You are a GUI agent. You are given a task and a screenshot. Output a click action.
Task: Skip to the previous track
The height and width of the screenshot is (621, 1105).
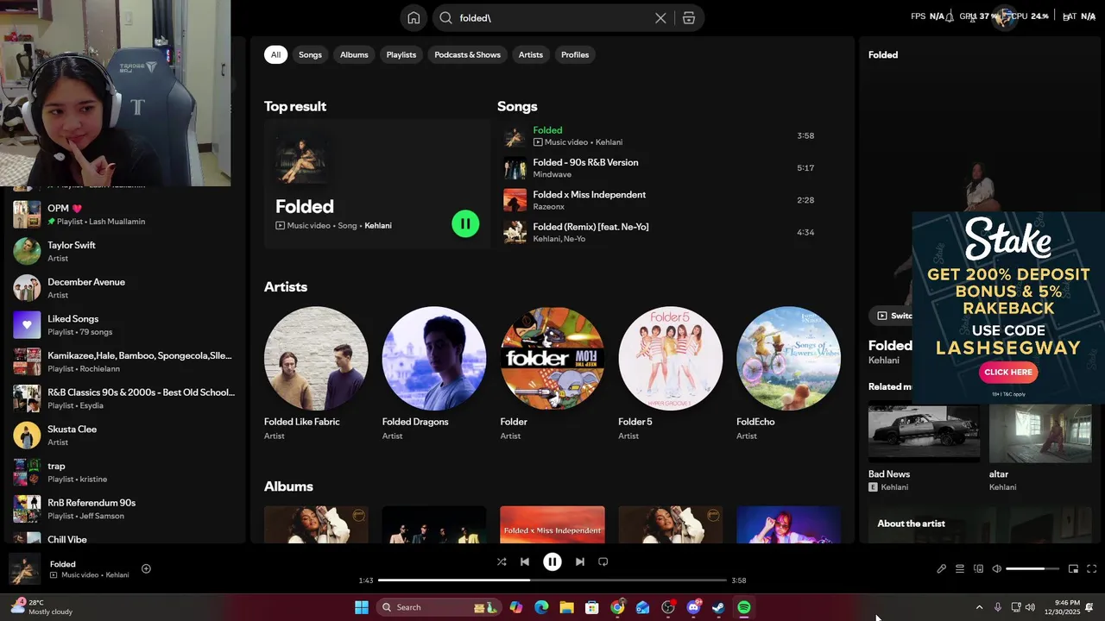(525, 561)
